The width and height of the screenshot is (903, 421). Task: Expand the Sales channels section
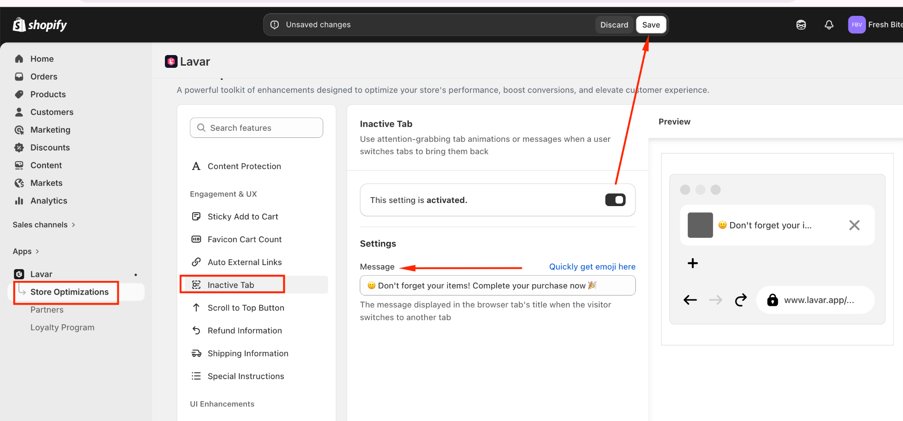44,225
